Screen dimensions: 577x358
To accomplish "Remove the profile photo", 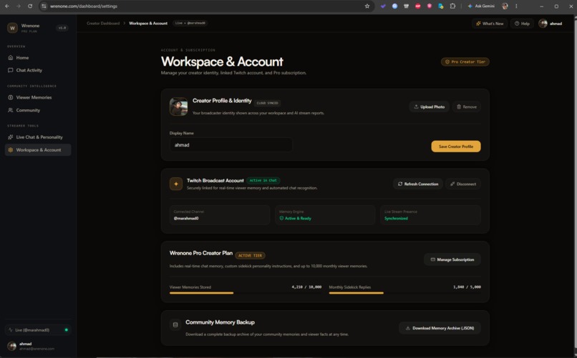I will coord(466,107).
